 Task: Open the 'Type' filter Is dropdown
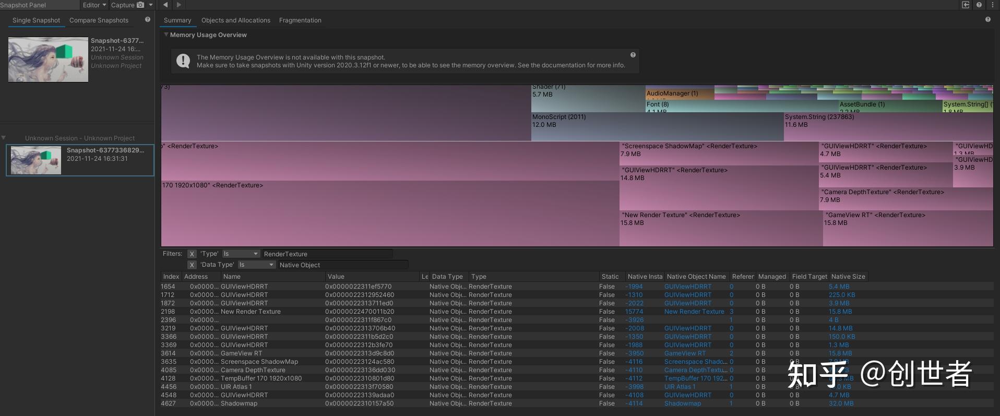click(241, 254)
